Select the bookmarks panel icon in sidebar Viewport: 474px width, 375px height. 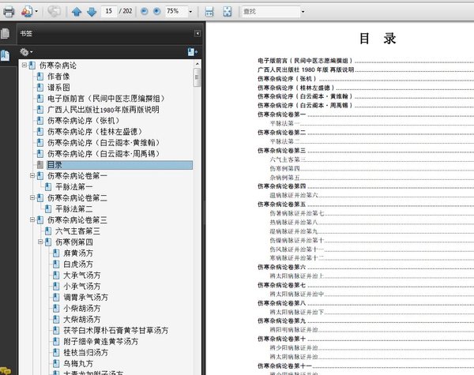(6, 55)
